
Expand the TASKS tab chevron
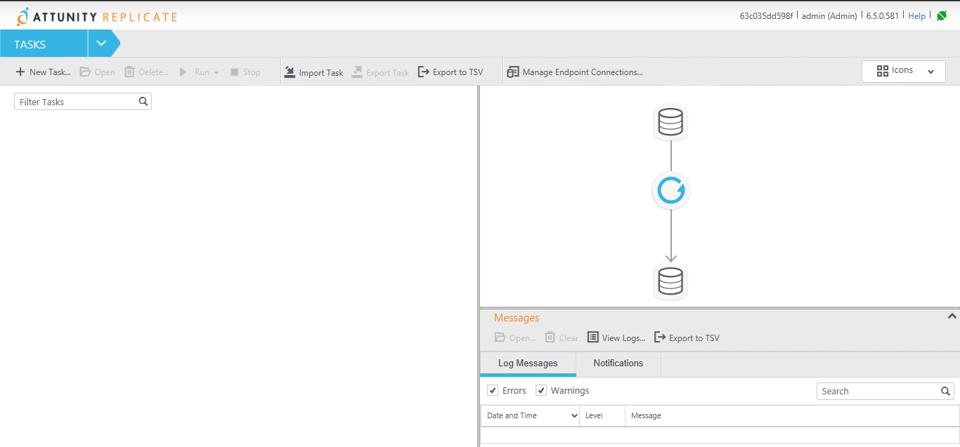pos(100,43)
